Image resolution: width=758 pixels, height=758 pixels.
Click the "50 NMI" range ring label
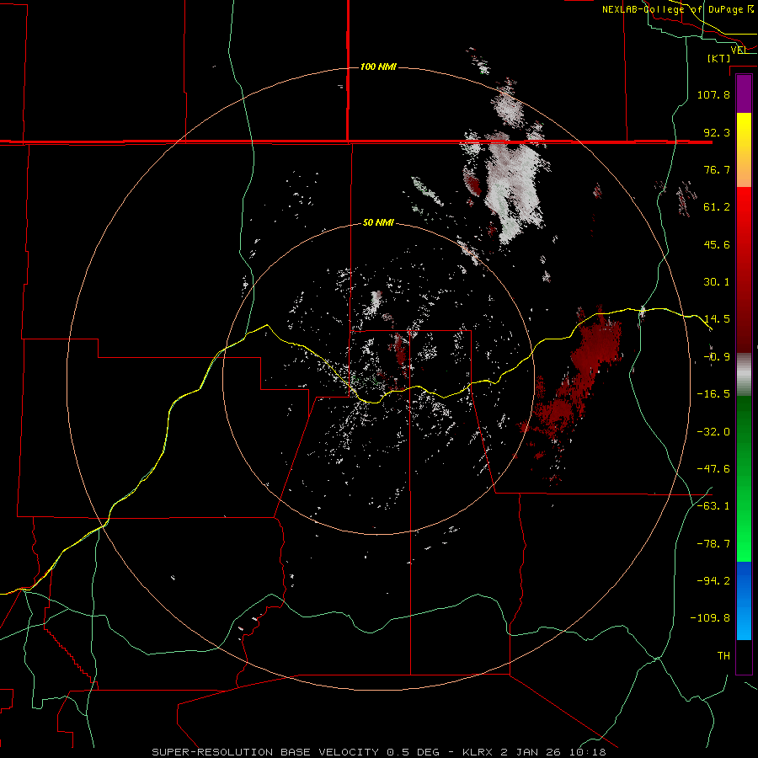378,223
